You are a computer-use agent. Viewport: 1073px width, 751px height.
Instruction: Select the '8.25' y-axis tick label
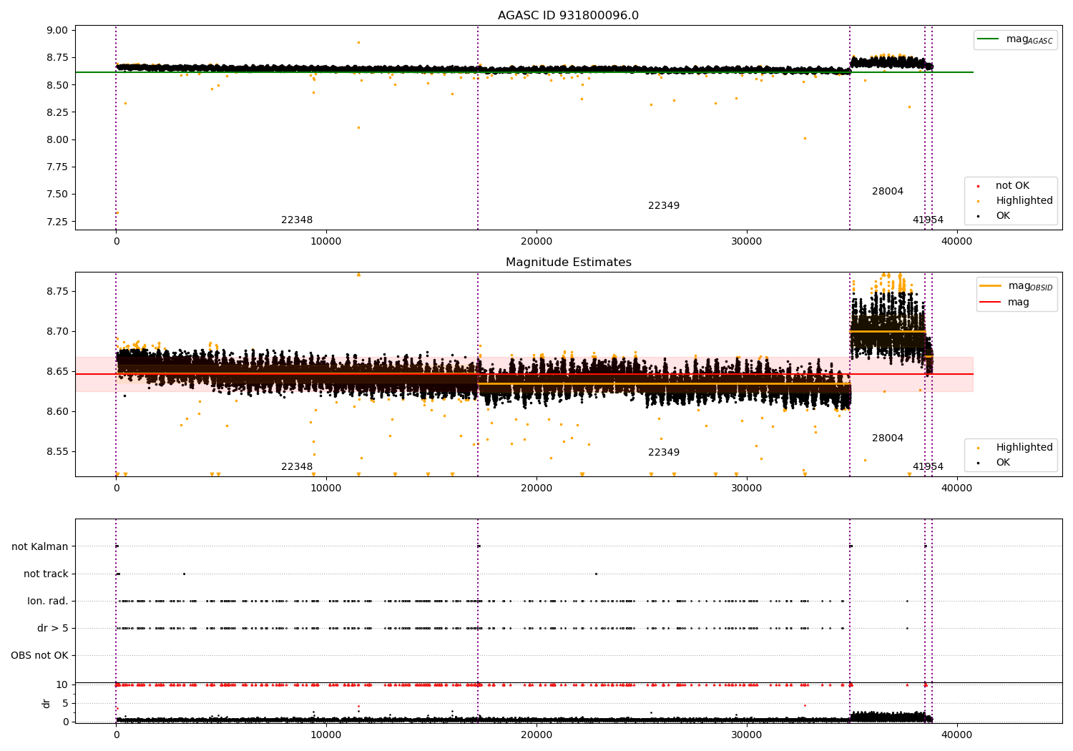(57, 112)
